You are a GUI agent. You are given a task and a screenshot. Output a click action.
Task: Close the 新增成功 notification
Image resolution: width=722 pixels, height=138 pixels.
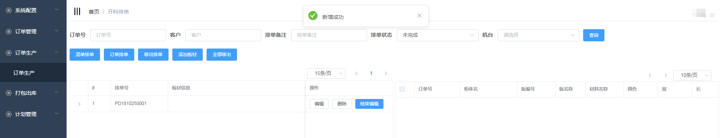419,16
